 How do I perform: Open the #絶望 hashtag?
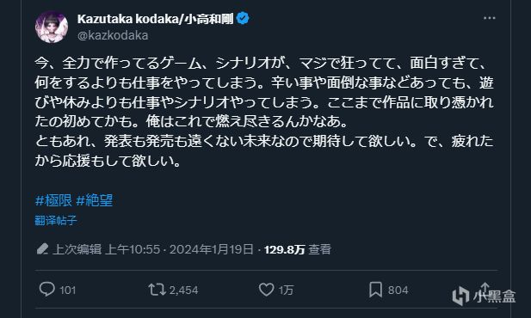pyautogui.click(x=94, y=200)
